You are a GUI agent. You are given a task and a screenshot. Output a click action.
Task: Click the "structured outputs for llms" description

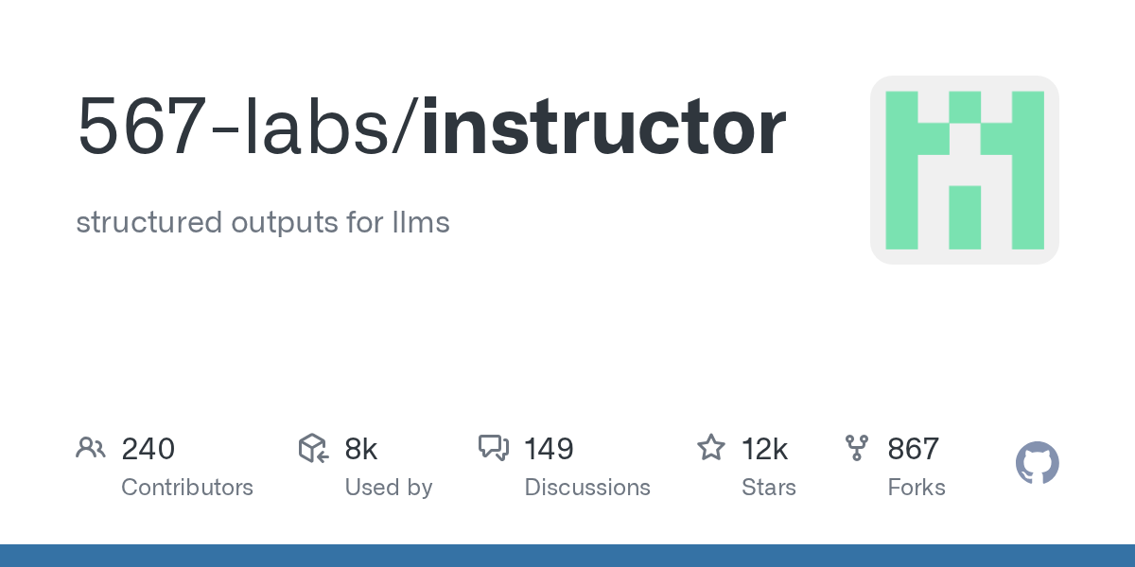[263, 223]
